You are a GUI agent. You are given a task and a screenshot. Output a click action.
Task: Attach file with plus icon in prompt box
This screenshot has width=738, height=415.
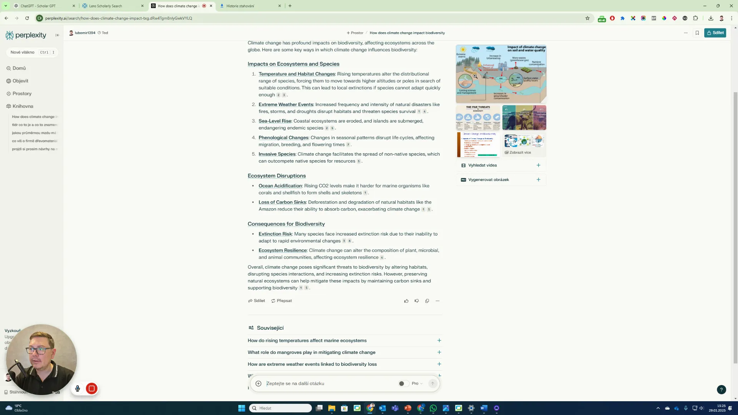pos(259,383)
